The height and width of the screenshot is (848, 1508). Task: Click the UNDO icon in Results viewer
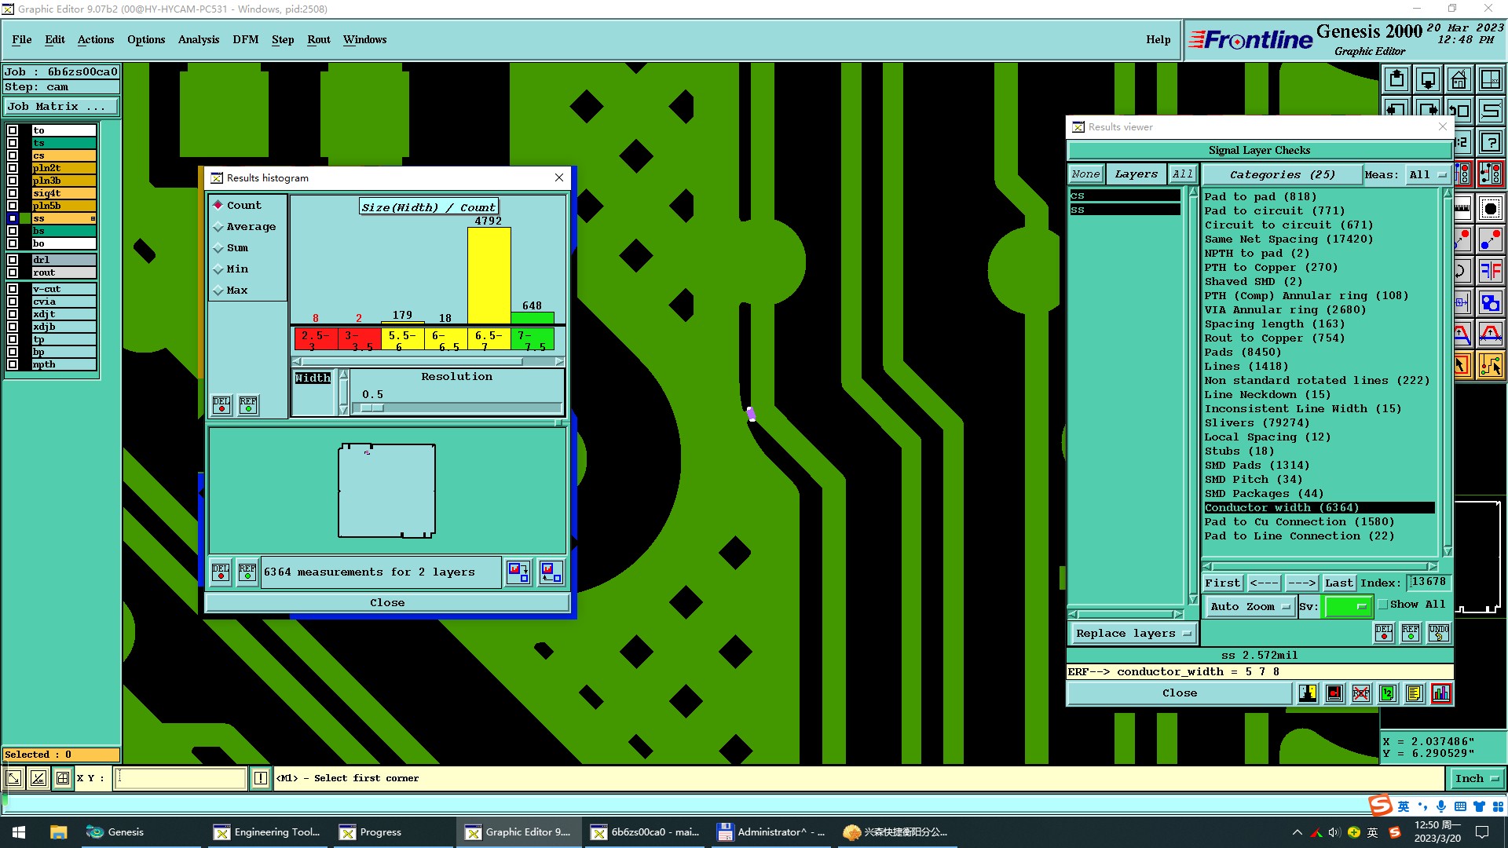(x=1438, y=633)
